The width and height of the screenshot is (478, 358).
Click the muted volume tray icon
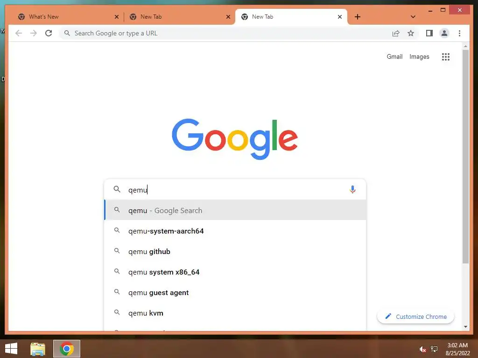(422, 349)
